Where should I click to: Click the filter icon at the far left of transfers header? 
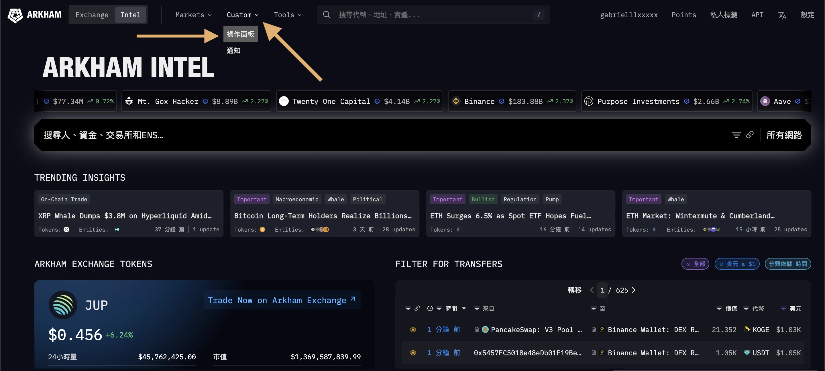408,308
